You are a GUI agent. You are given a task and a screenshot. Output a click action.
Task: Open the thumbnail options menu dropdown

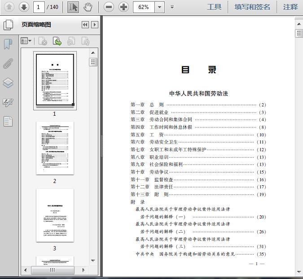pyautogui.click(x=26, y=41)
